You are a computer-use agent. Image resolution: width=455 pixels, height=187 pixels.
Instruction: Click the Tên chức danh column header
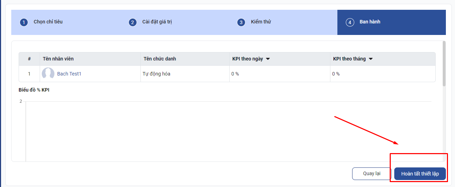(160, 59)
